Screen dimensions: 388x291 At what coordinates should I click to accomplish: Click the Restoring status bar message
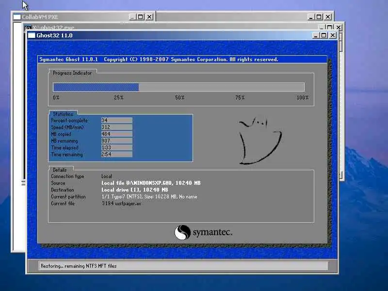[79, 266]
